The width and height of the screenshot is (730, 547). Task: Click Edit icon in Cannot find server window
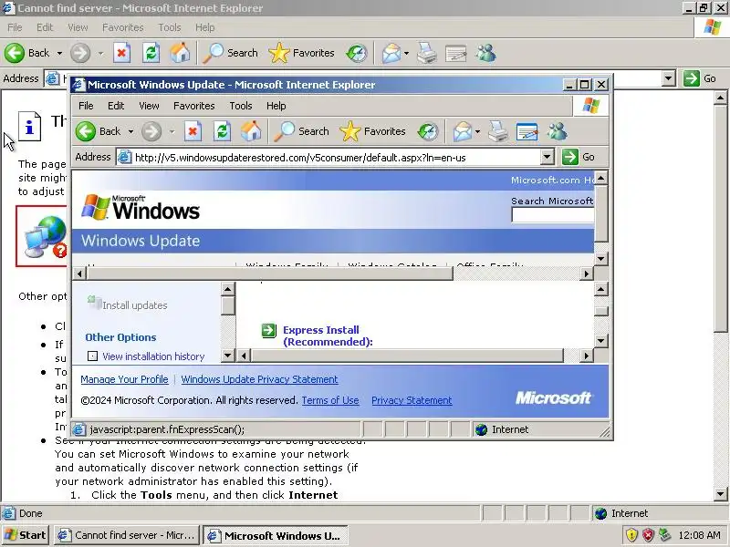pos(455,53)
